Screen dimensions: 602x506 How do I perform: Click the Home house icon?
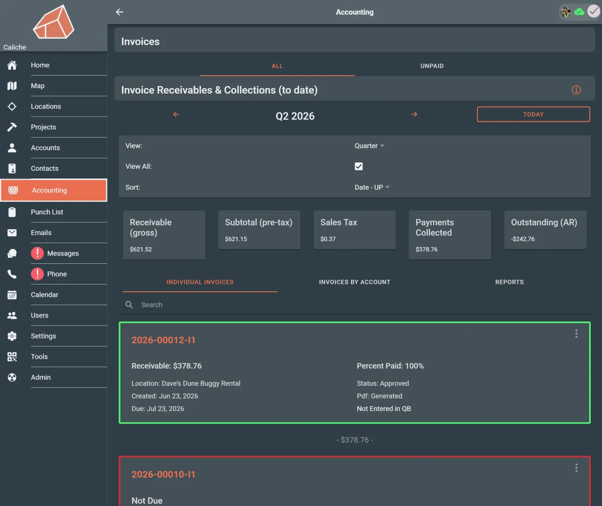click(12, 65)
